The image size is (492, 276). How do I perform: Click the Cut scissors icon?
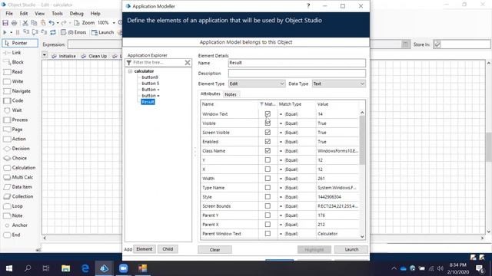[x=25, y=23]
